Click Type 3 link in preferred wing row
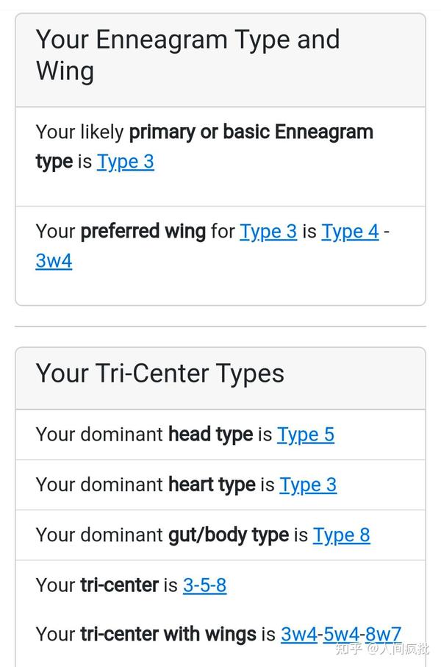Image resolution: width=441 pixels, height=667 pixels. click(268, 231)
